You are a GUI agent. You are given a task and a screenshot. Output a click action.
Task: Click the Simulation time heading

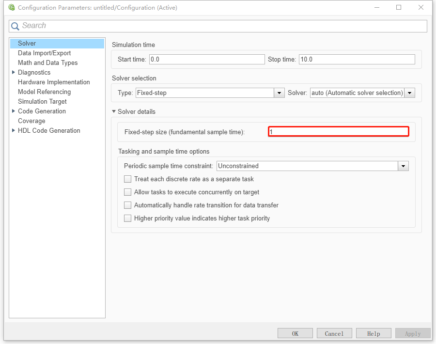click(133, 45)
